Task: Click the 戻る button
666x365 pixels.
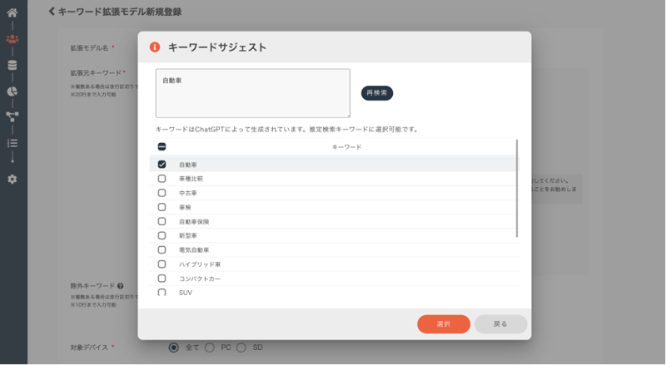Action: click(x=501, y=324)
